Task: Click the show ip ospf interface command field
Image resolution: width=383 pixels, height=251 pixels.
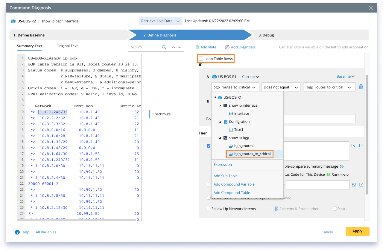Action: coord(86,21)
